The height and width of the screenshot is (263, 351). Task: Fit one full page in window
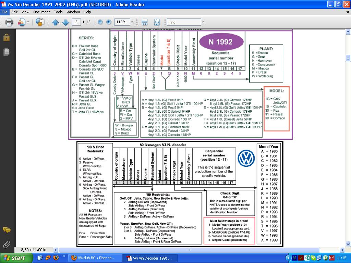pos(157,22)
